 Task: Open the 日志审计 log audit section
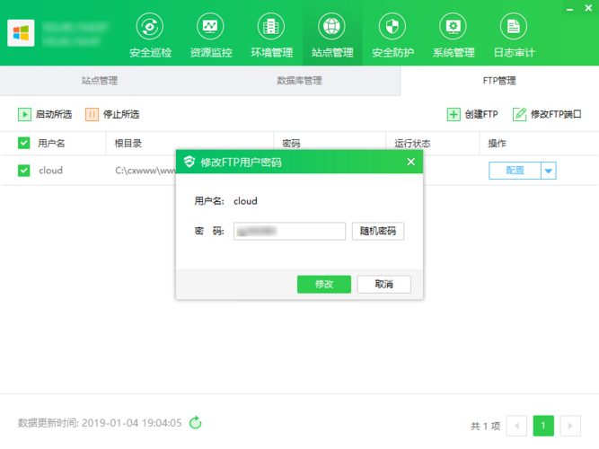515,35
